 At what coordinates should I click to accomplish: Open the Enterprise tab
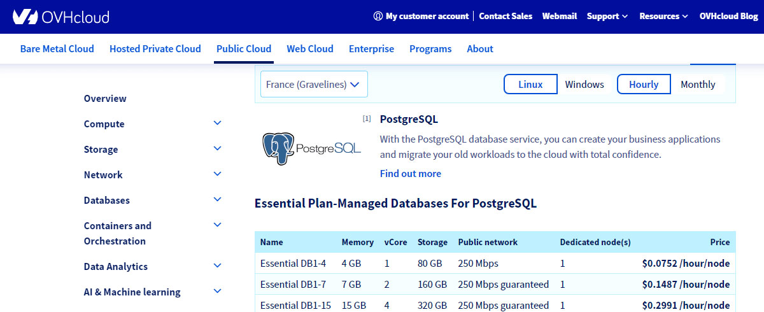371,48
